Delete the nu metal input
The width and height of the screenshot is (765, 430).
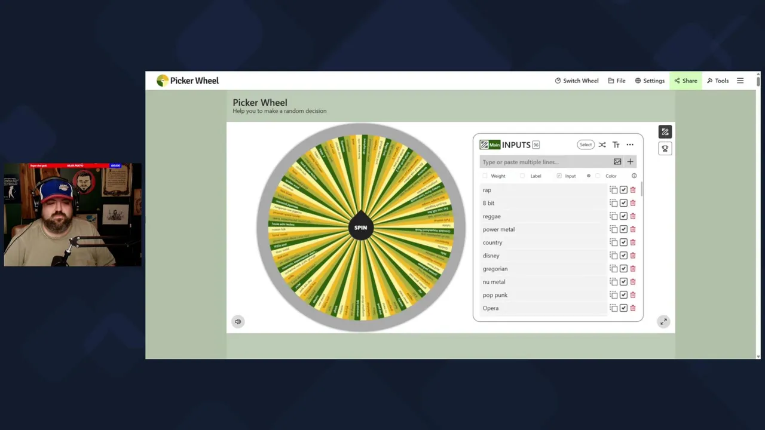(x=633, y=282)
